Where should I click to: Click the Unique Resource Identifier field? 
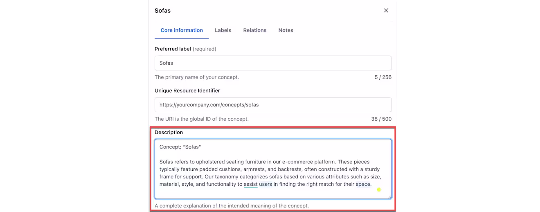pos(273,105)
